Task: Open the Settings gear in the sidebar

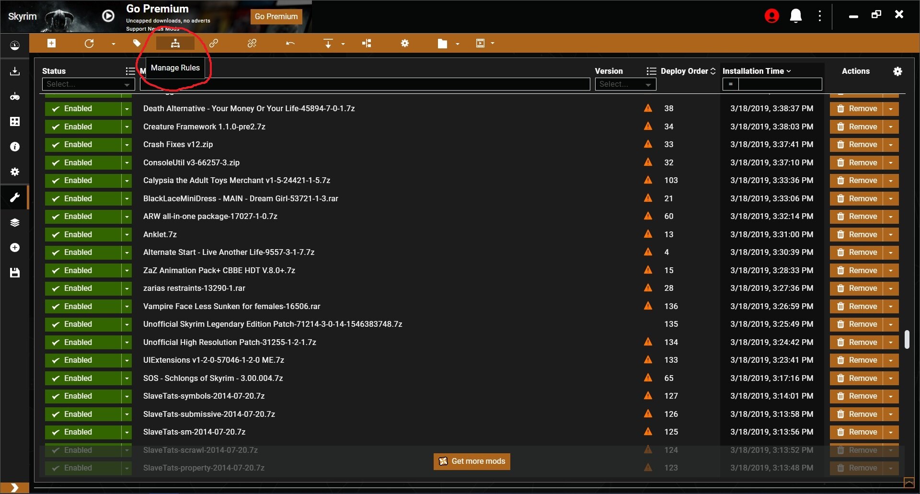Action: click(x=15, y=172)
